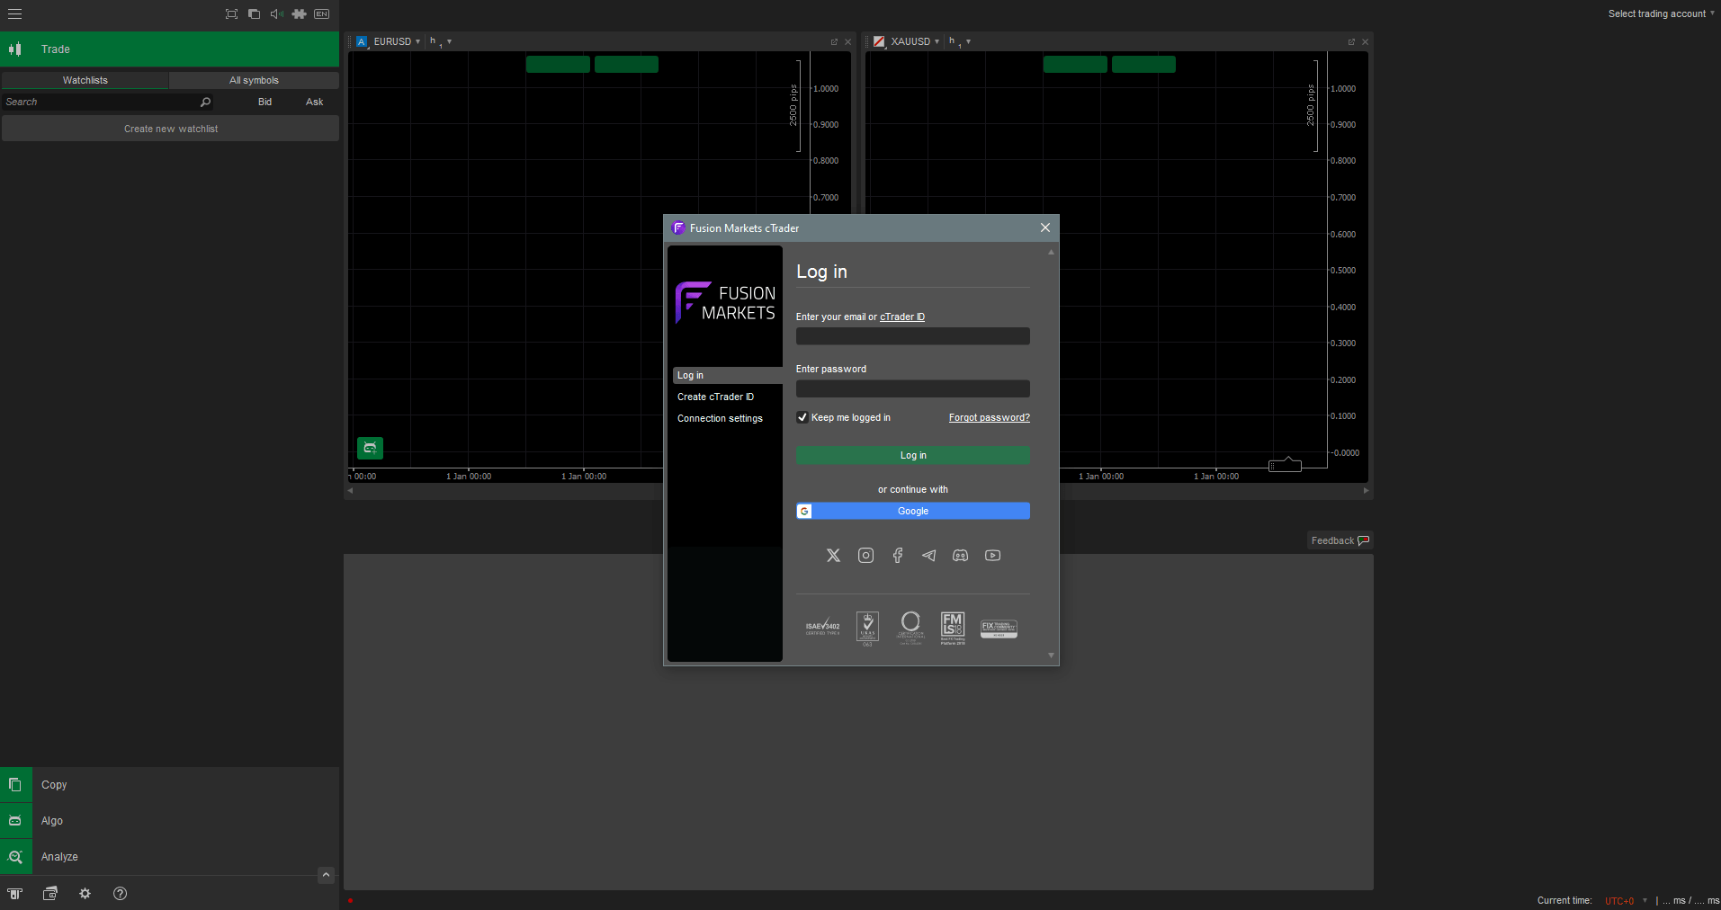Open the X (Twitter) social link
This screenshot has height=910, width=1721.
[x=833, y=556]
